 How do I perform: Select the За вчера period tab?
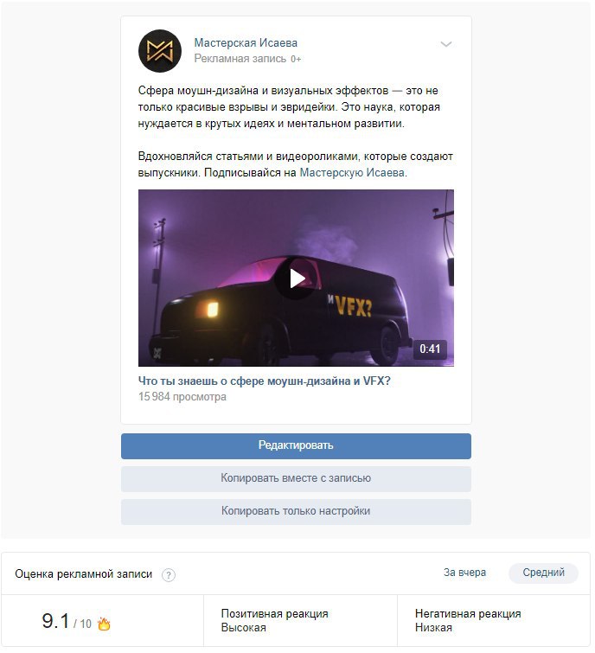tap(464, 573)
